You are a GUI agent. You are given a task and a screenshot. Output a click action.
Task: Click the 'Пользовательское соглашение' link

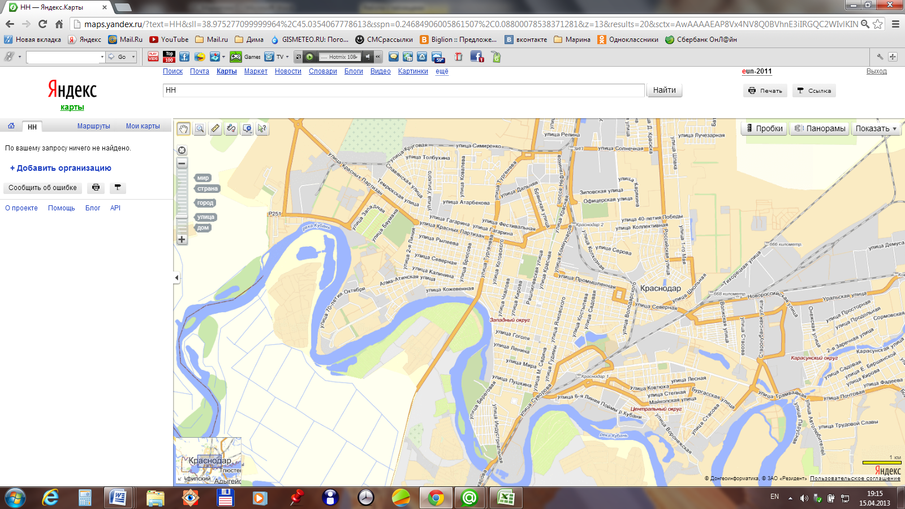click(x=855, y=478)
